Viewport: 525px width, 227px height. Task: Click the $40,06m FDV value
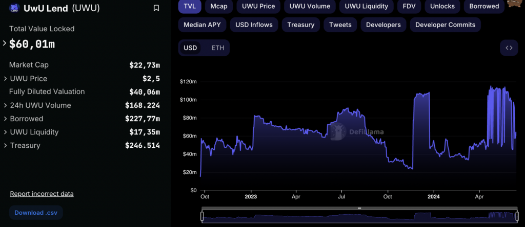pos(145,92)
